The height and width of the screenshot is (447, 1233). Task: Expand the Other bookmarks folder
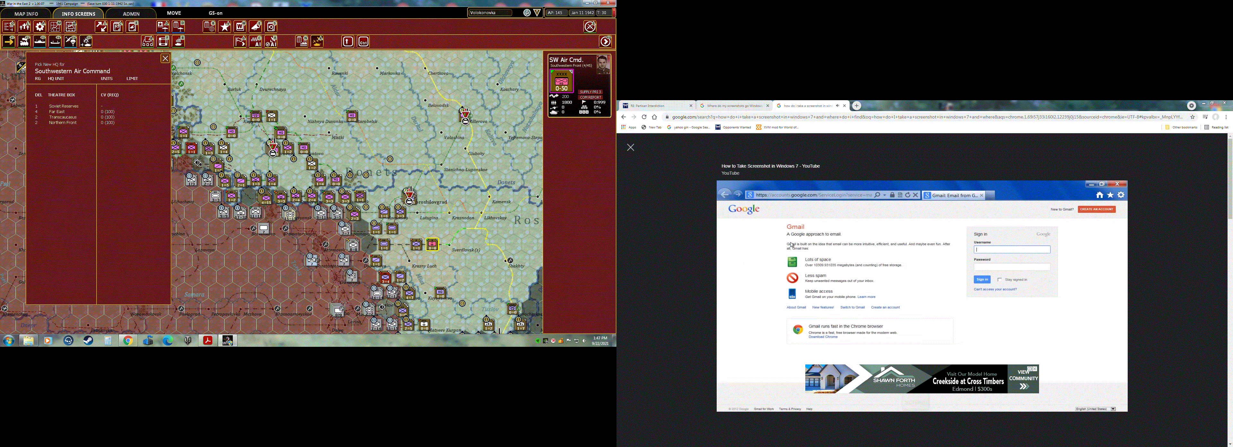point(1181,127)
